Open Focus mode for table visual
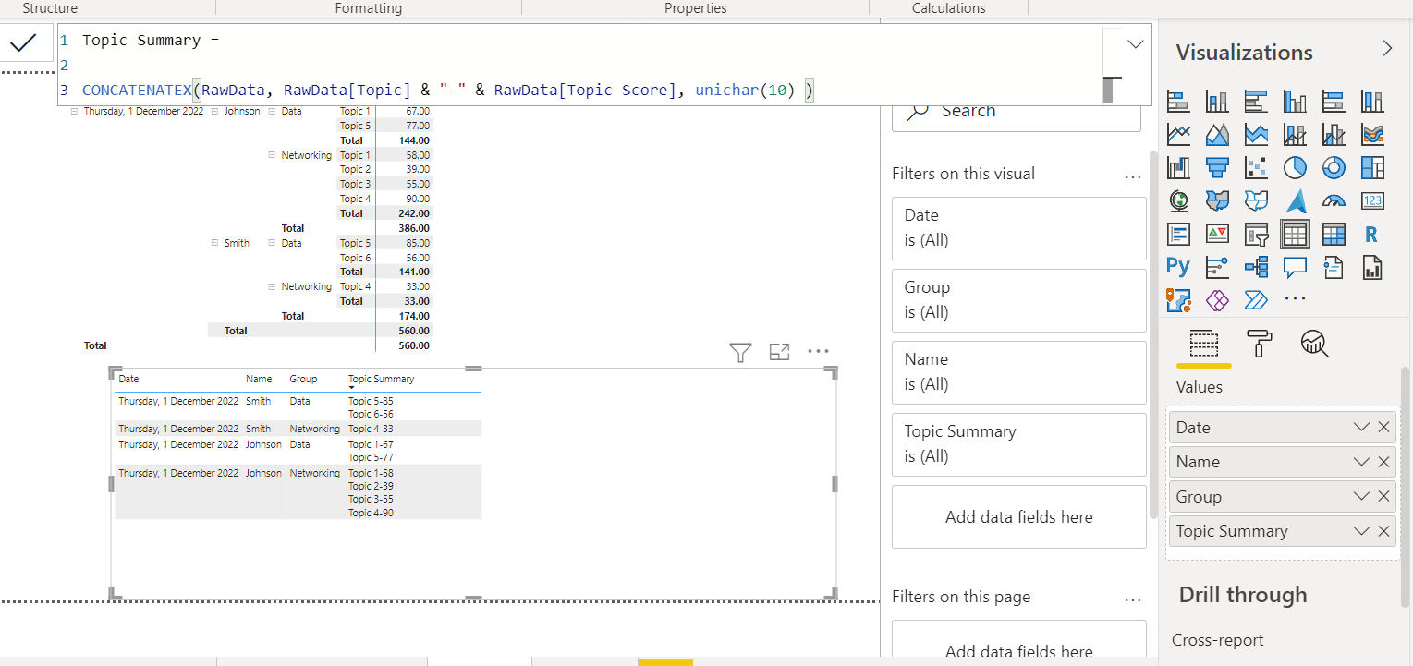1413x666 pixels. (779, 352)
